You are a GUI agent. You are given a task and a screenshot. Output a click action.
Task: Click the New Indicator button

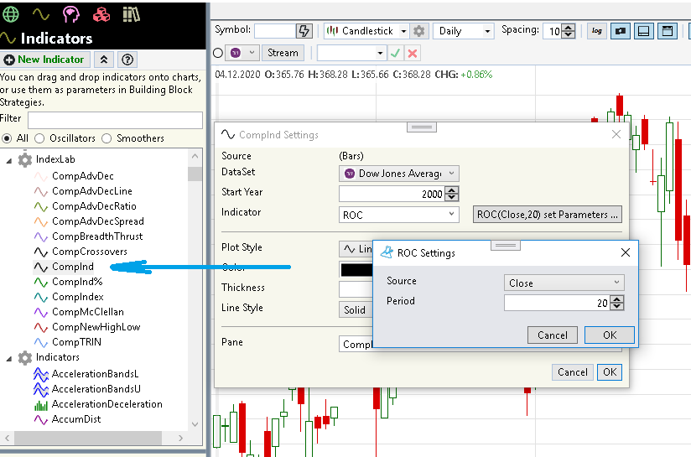click(44, 60)
